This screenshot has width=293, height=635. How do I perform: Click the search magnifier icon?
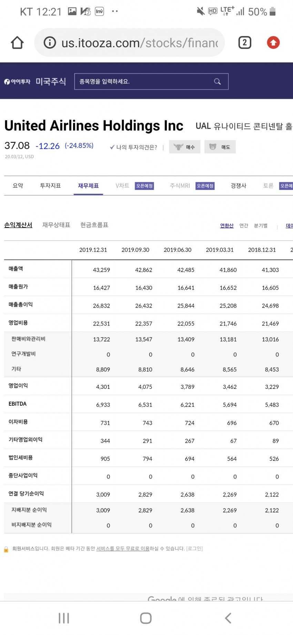(217, 82)
